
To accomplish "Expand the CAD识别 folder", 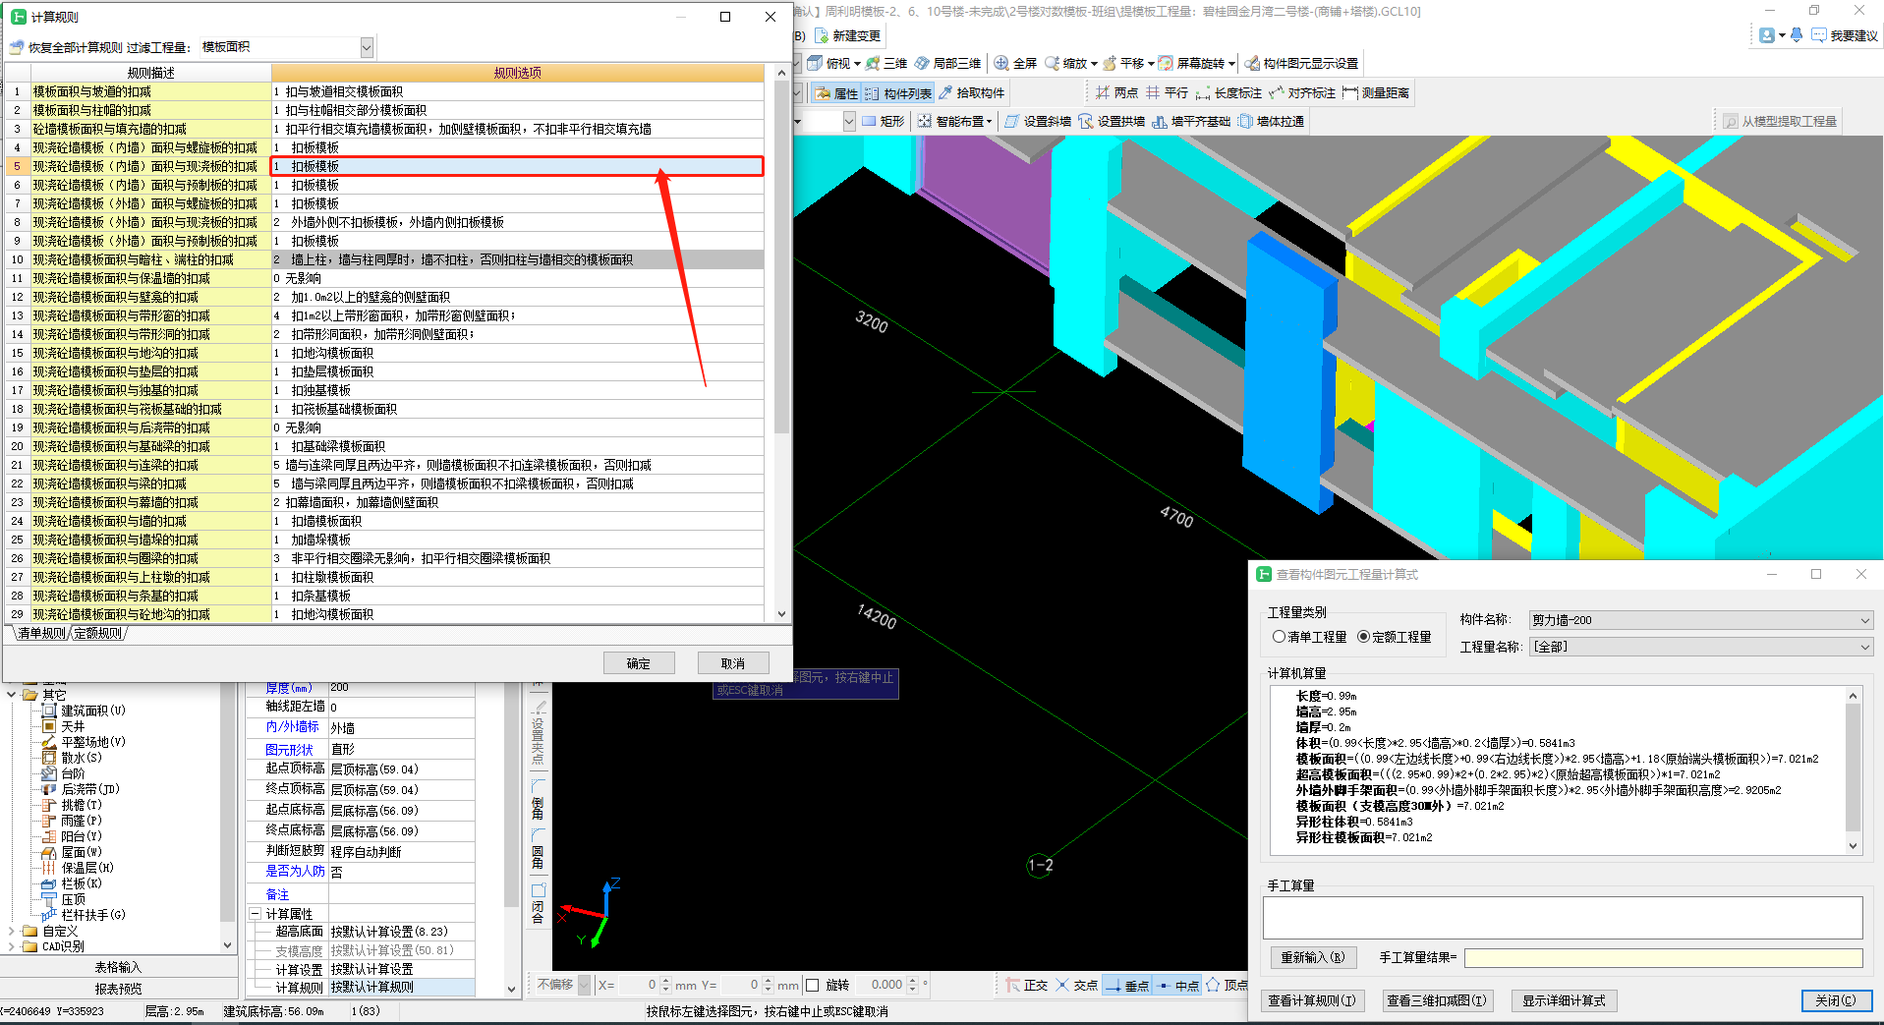I will tap(12, 946).
